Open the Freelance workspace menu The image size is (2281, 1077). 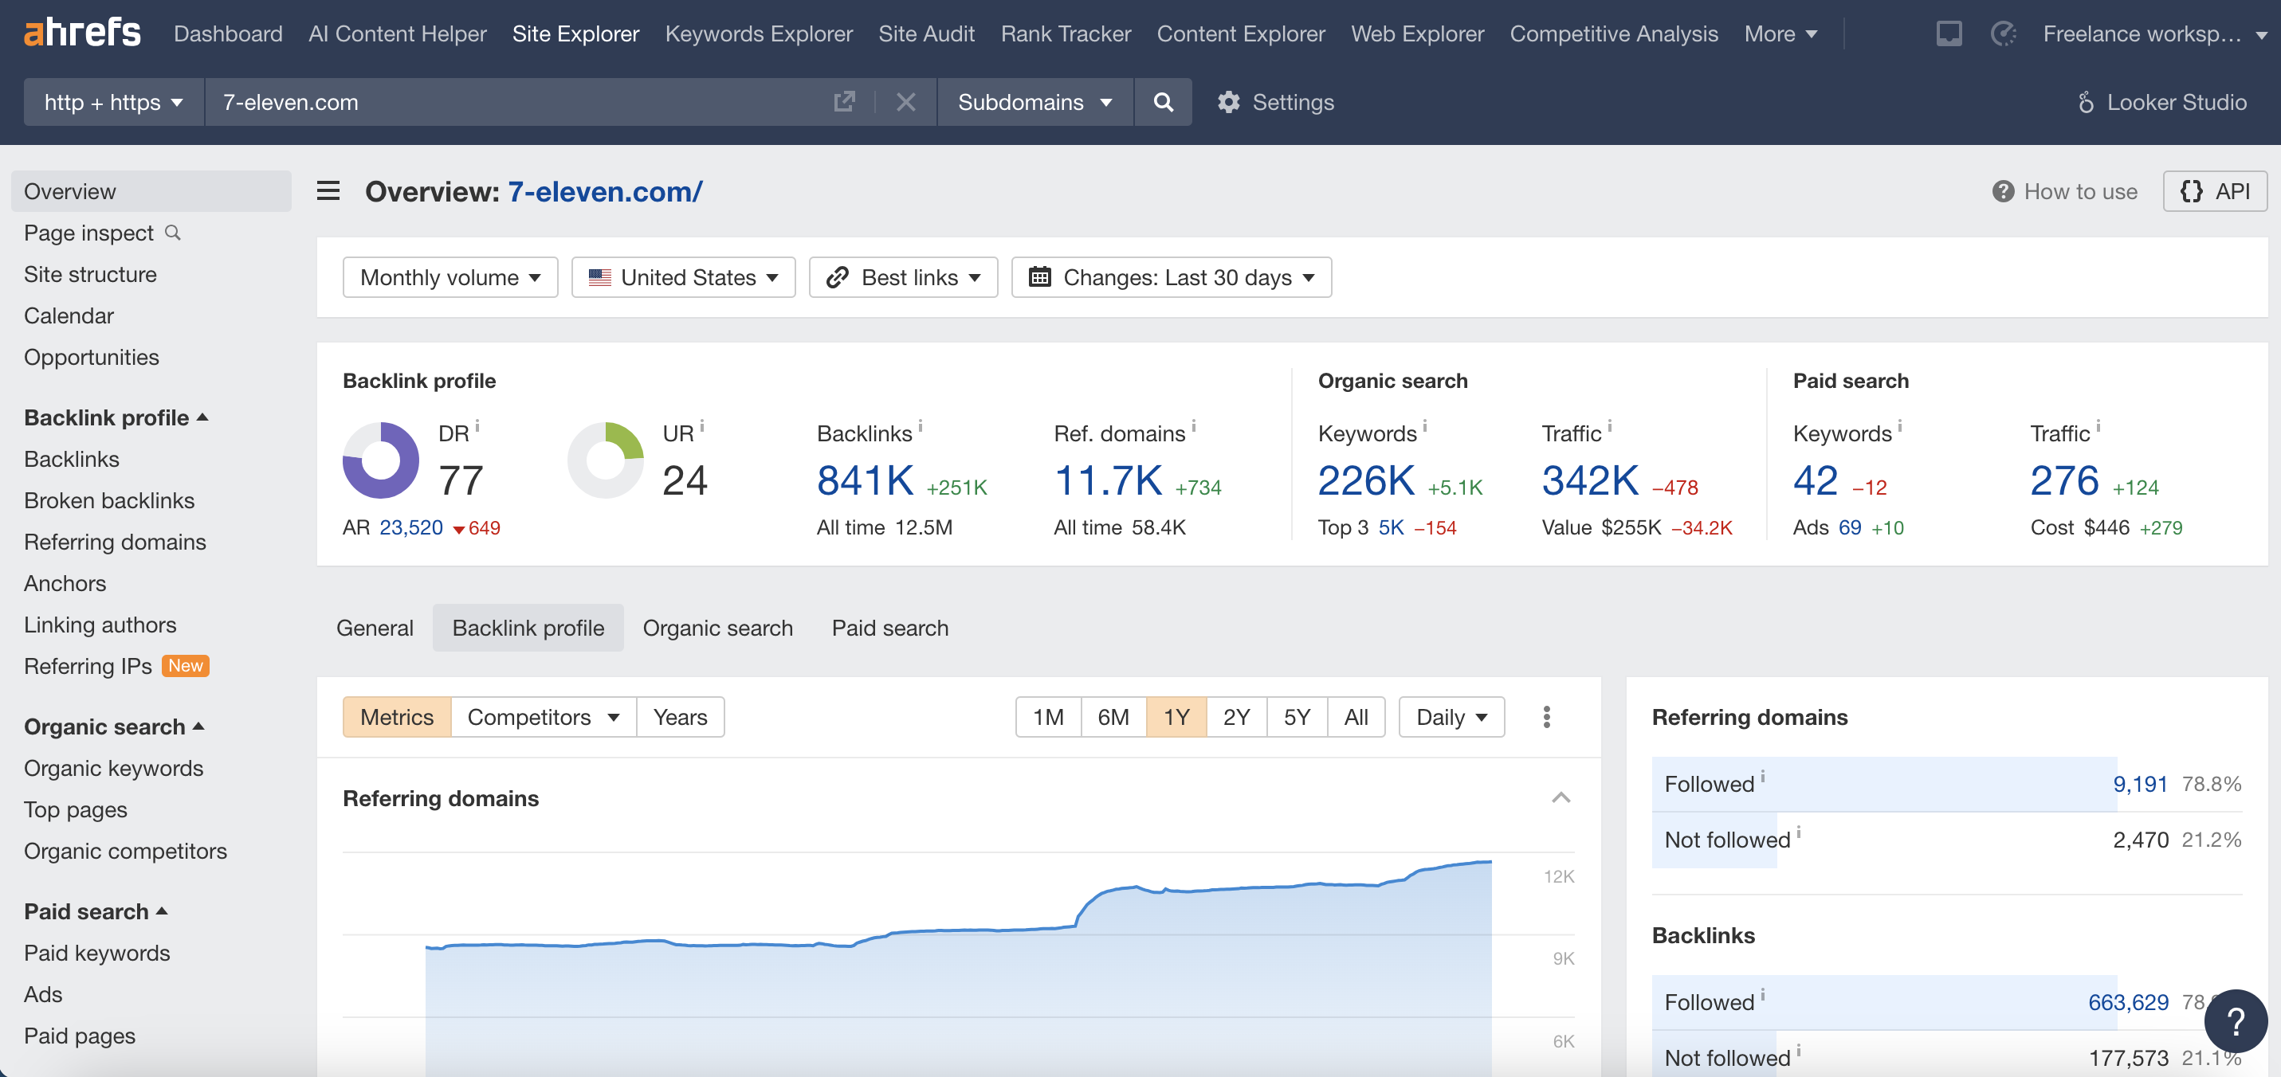pyautogui.click(x=2154, y=33)
